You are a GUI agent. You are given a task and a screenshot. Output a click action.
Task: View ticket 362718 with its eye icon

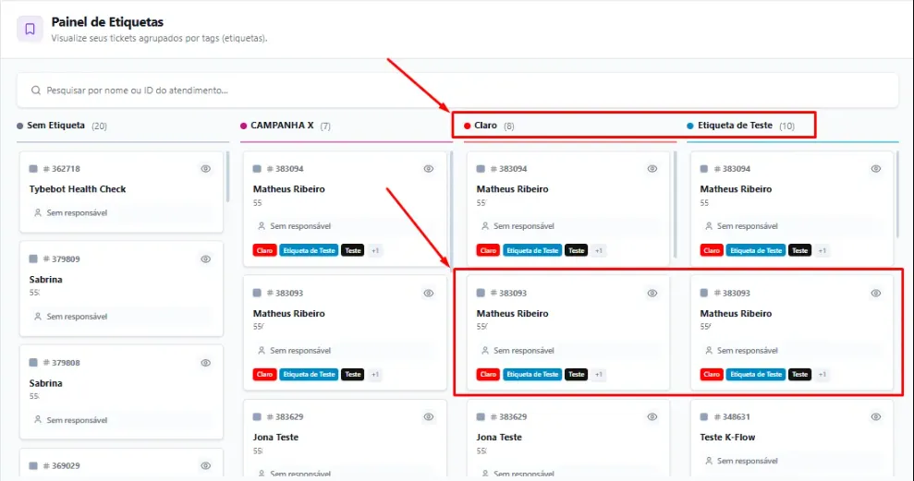[x=206, y=169]
